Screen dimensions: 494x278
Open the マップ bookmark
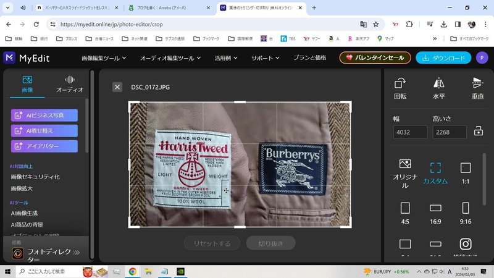point(385,38)
